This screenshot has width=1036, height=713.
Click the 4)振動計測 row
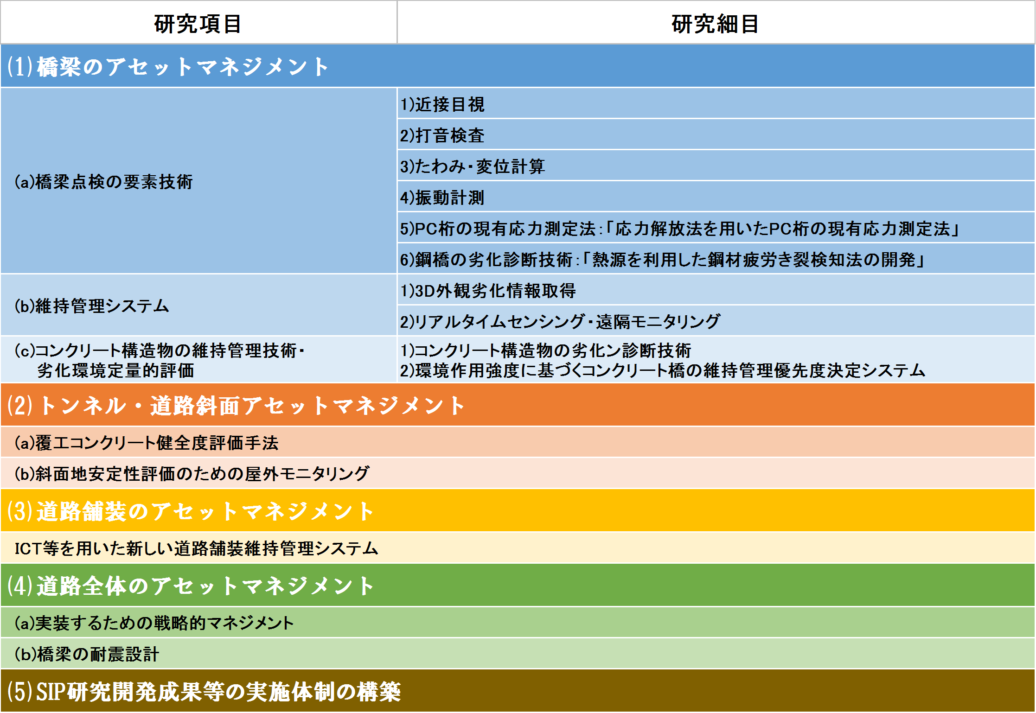point(716,197)
